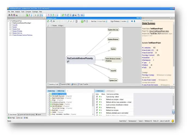Collapse the TestNDependProj root tree node
The width and height of the screenshot is (189, 137).
(8, 21)
